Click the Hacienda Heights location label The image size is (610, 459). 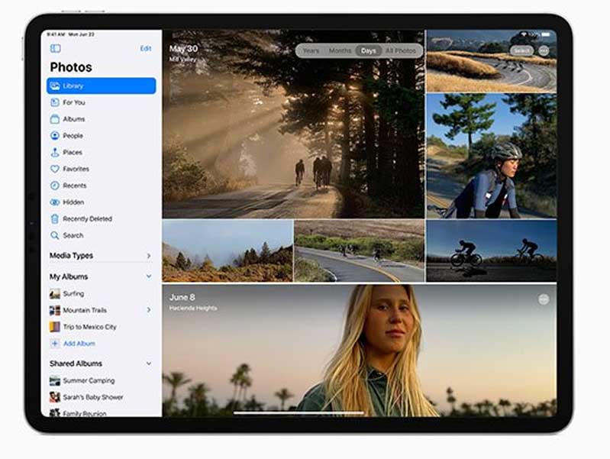[193, 308]
